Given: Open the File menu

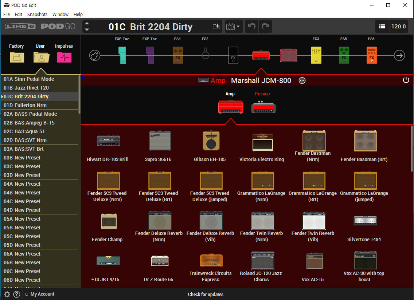Looking at the screenshot, I should coord(7,14).
